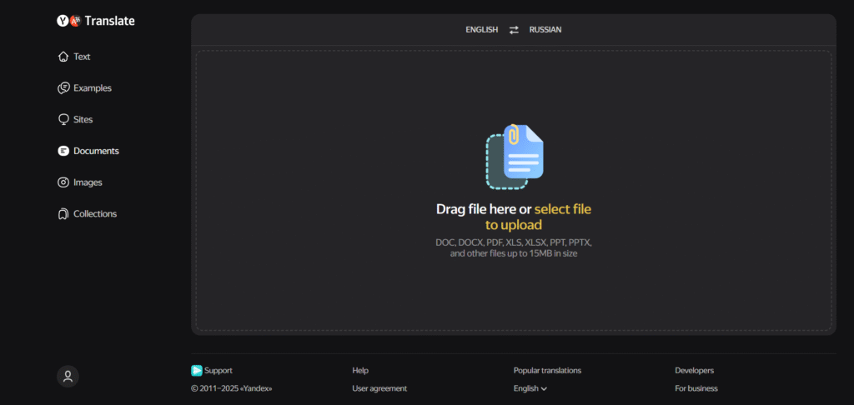Open the Collections menu item
Image resolution: width=854 pixels, height=405 pixels.
tap(95, 214)
